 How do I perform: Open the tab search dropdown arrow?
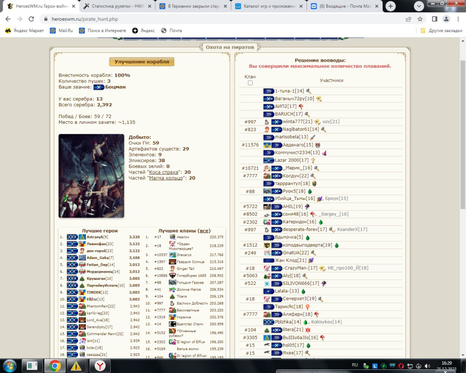click(x=419, y=6)
